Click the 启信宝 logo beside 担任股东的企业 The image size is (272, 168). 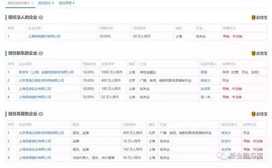click(259, 54)
